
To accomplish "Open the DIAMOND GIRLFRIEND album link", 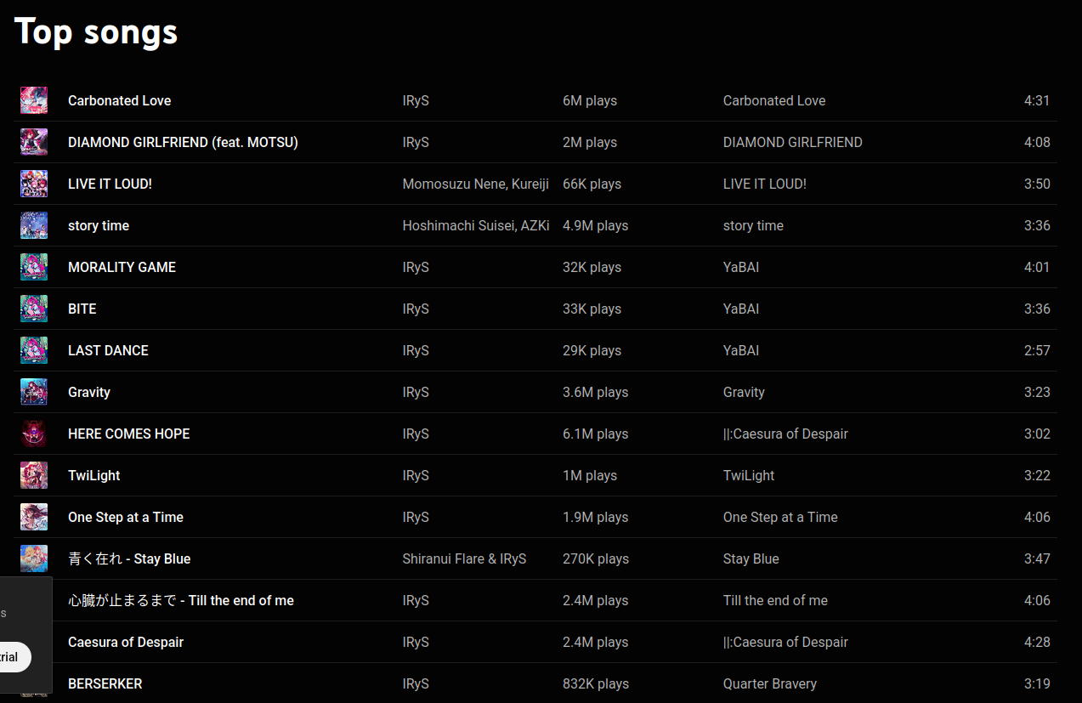I will tap(792, 142).
